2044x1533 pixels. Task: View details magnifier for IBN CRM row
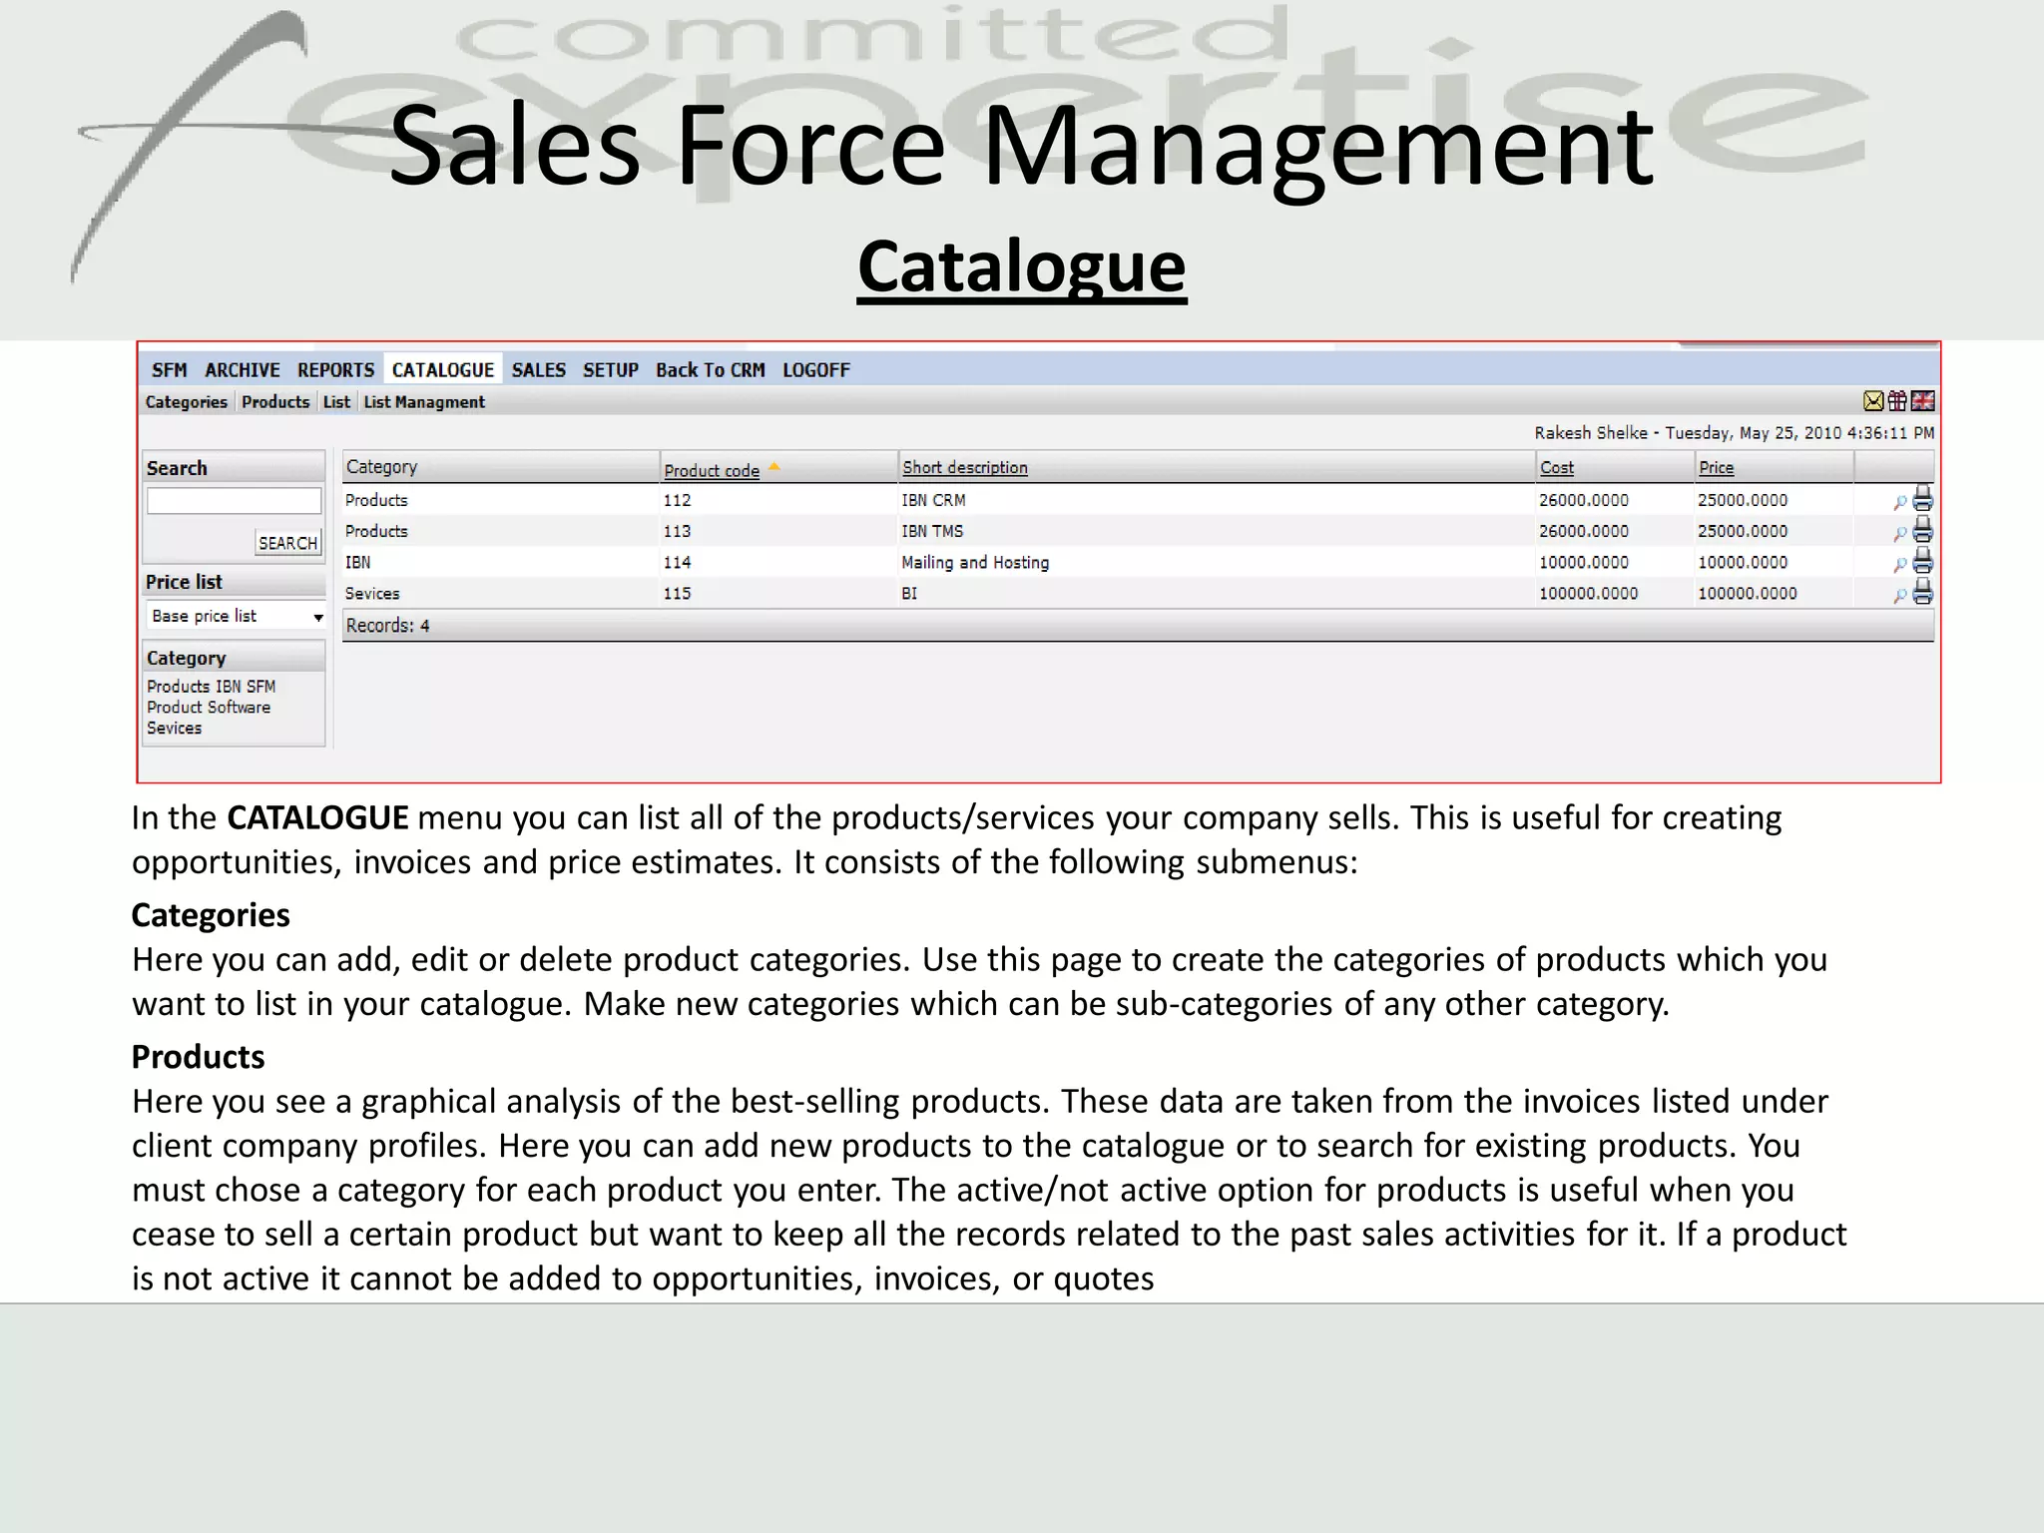(1900, 503)
